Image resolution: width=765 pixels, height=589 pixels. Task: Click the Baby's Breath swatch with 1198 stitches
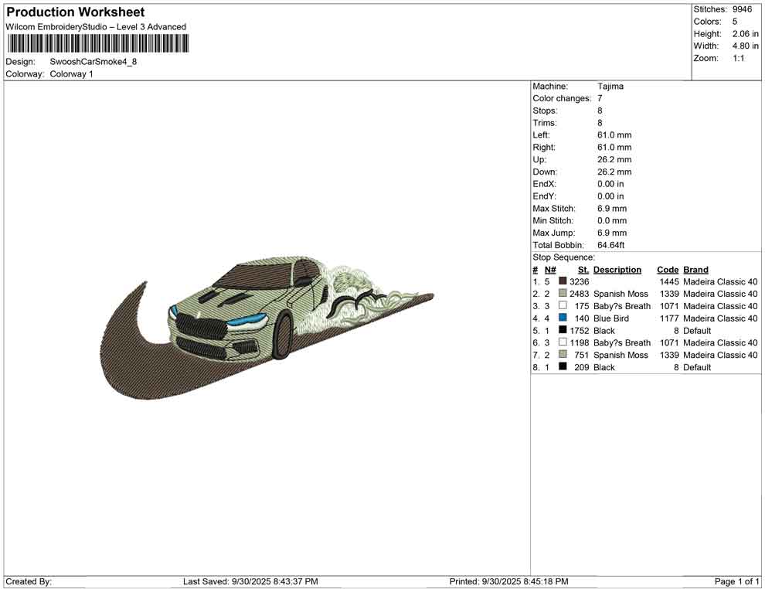pos(563,342)
